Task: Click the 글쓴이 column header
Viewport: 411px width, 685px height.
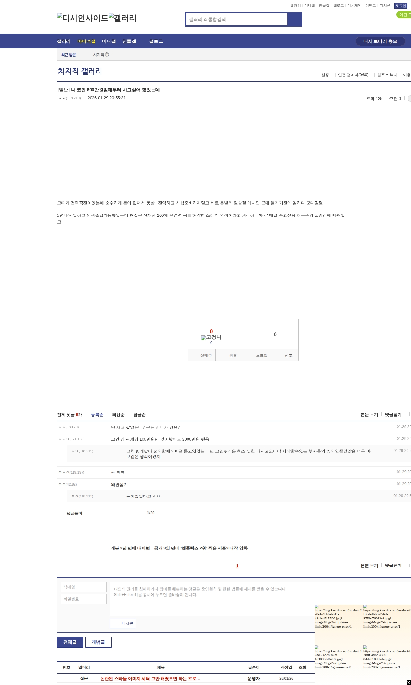Action: pyautogui.click(x=254, y=667)
